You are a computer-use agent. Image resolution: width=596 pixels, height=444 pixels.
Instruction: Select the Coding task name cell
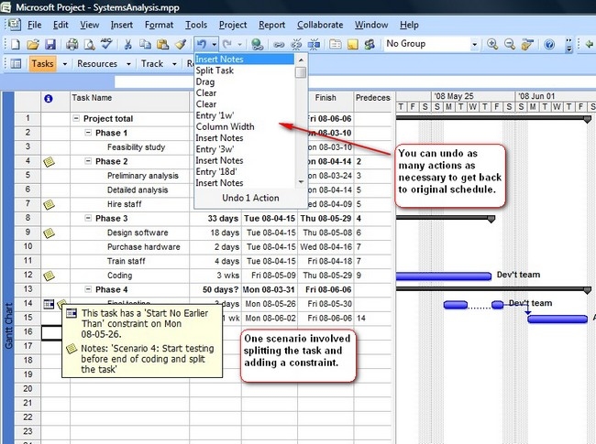(x=119, y=276)
